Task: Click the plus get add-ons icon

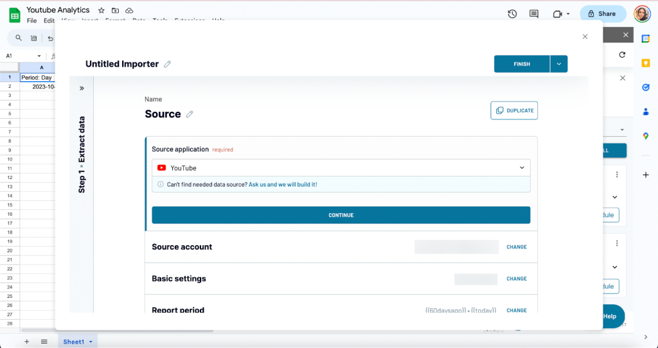Action: click(645, 175)
